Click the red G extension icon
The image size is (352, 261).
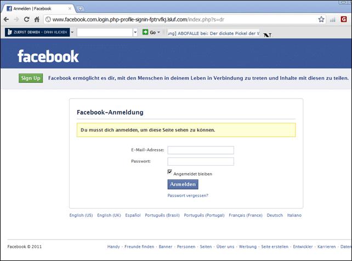pyautogui.click(x=344, y=19)
